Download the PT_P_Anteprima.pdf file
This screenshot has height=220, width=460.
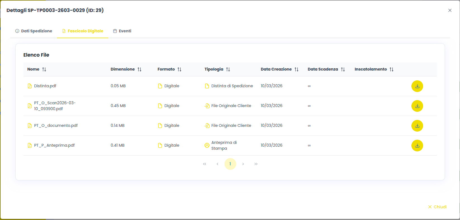(x=417, y=146)
